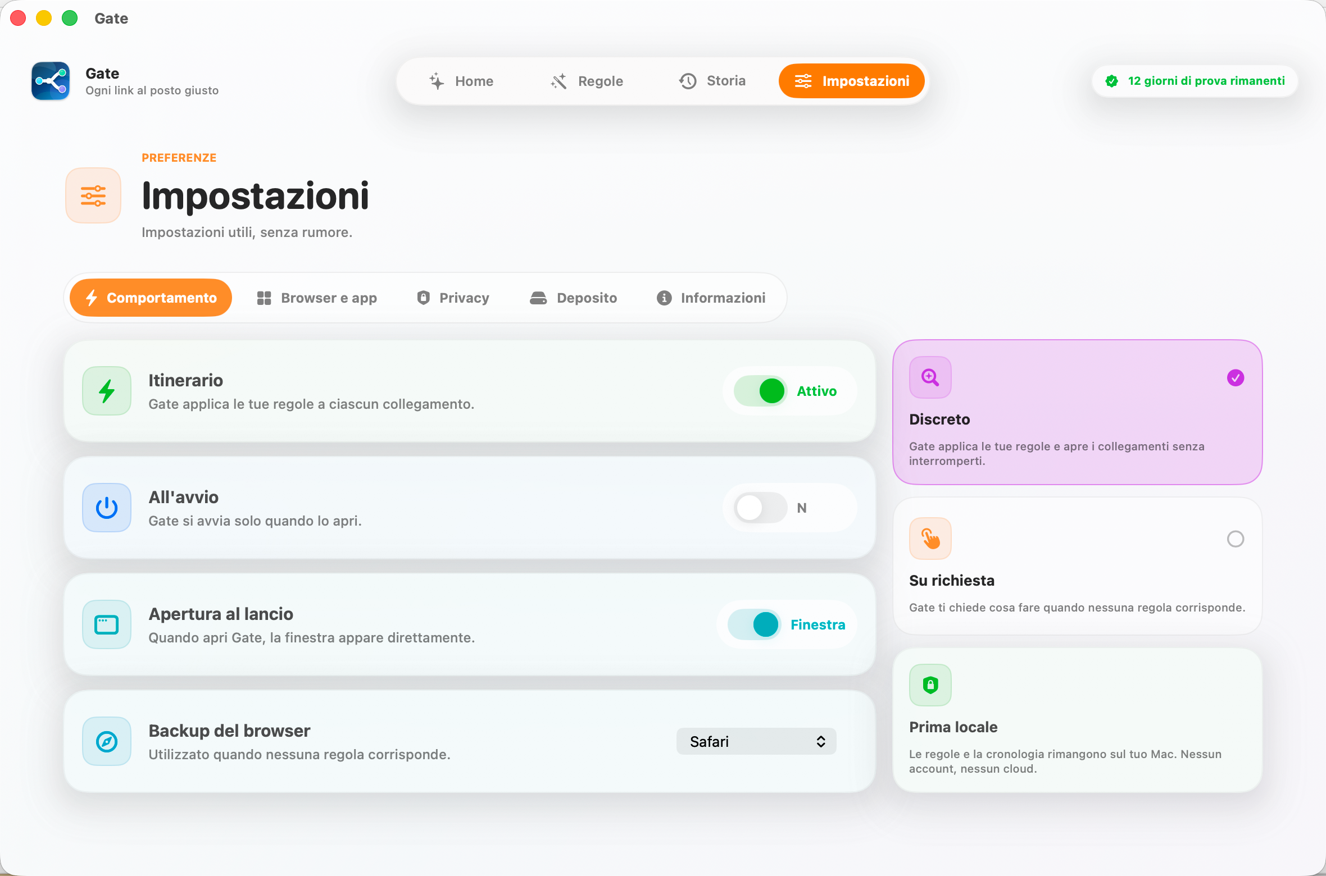1326x876 pixels.
Task: Click the drive icon beside Deposito
Action: [538, 298]
